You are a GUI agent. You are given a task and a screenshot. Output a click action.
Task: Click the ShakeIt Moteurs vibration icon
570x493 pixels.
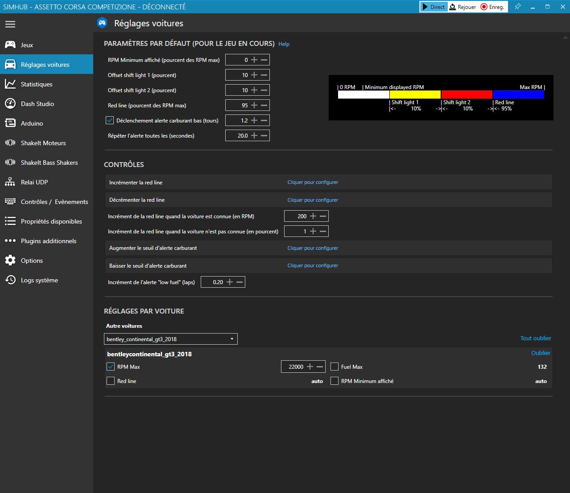pos(10,143)
